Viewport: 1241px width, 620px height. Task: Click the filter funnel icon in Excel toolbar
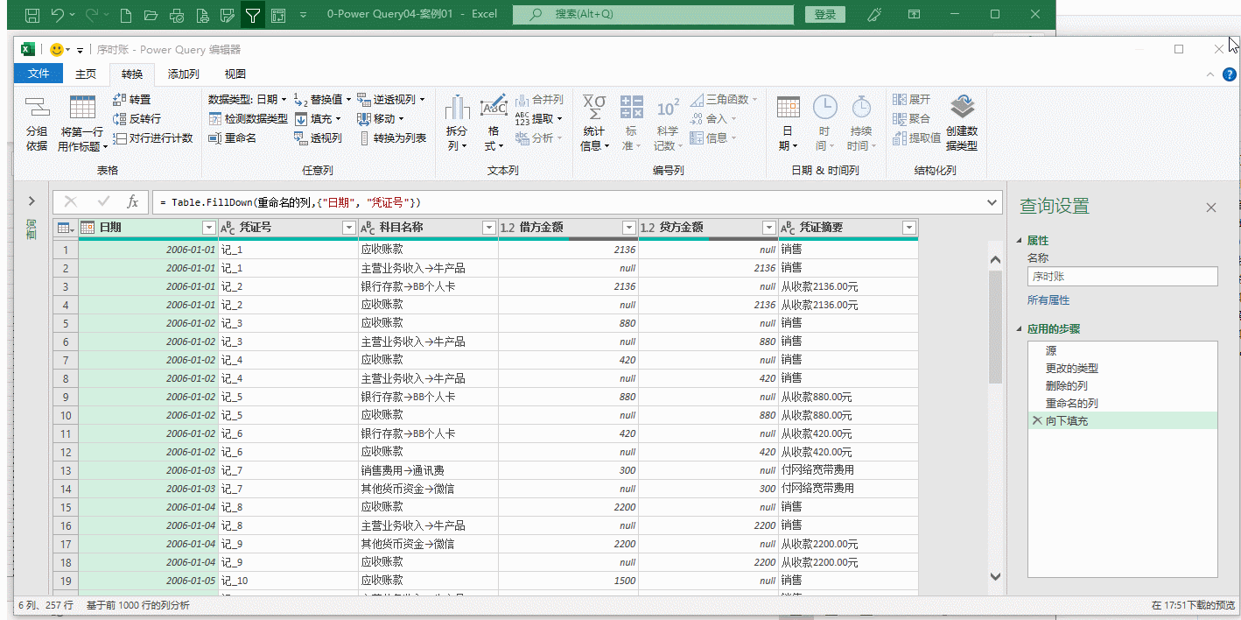(x=252, y=14)
